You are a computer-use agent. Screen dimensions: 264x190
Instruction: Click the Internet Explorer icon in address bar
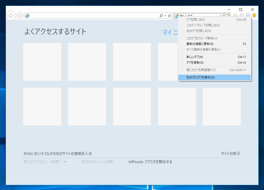(27, 16)
